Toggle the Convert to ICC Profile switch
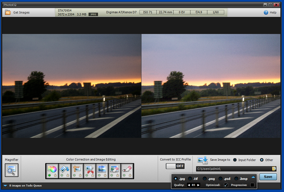This screenshot has height=192, width=284. coord(175,166)
